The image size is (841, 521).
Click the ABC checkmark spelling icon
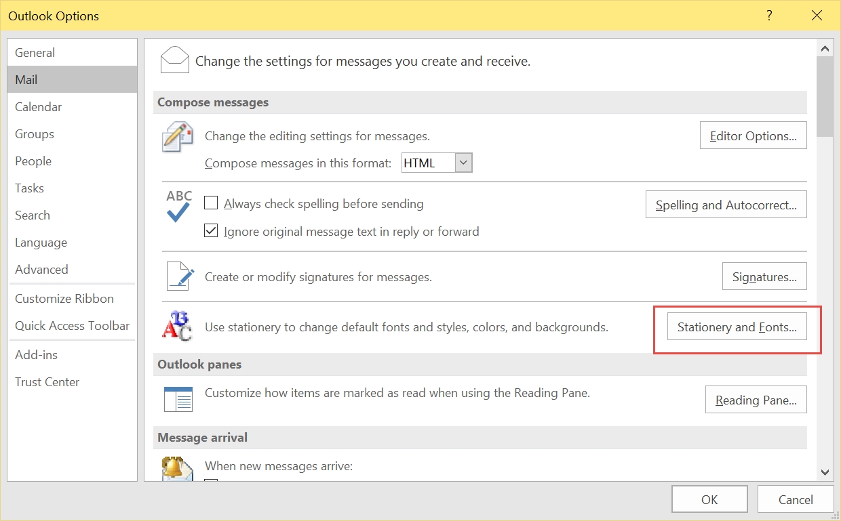click(179, 207)
